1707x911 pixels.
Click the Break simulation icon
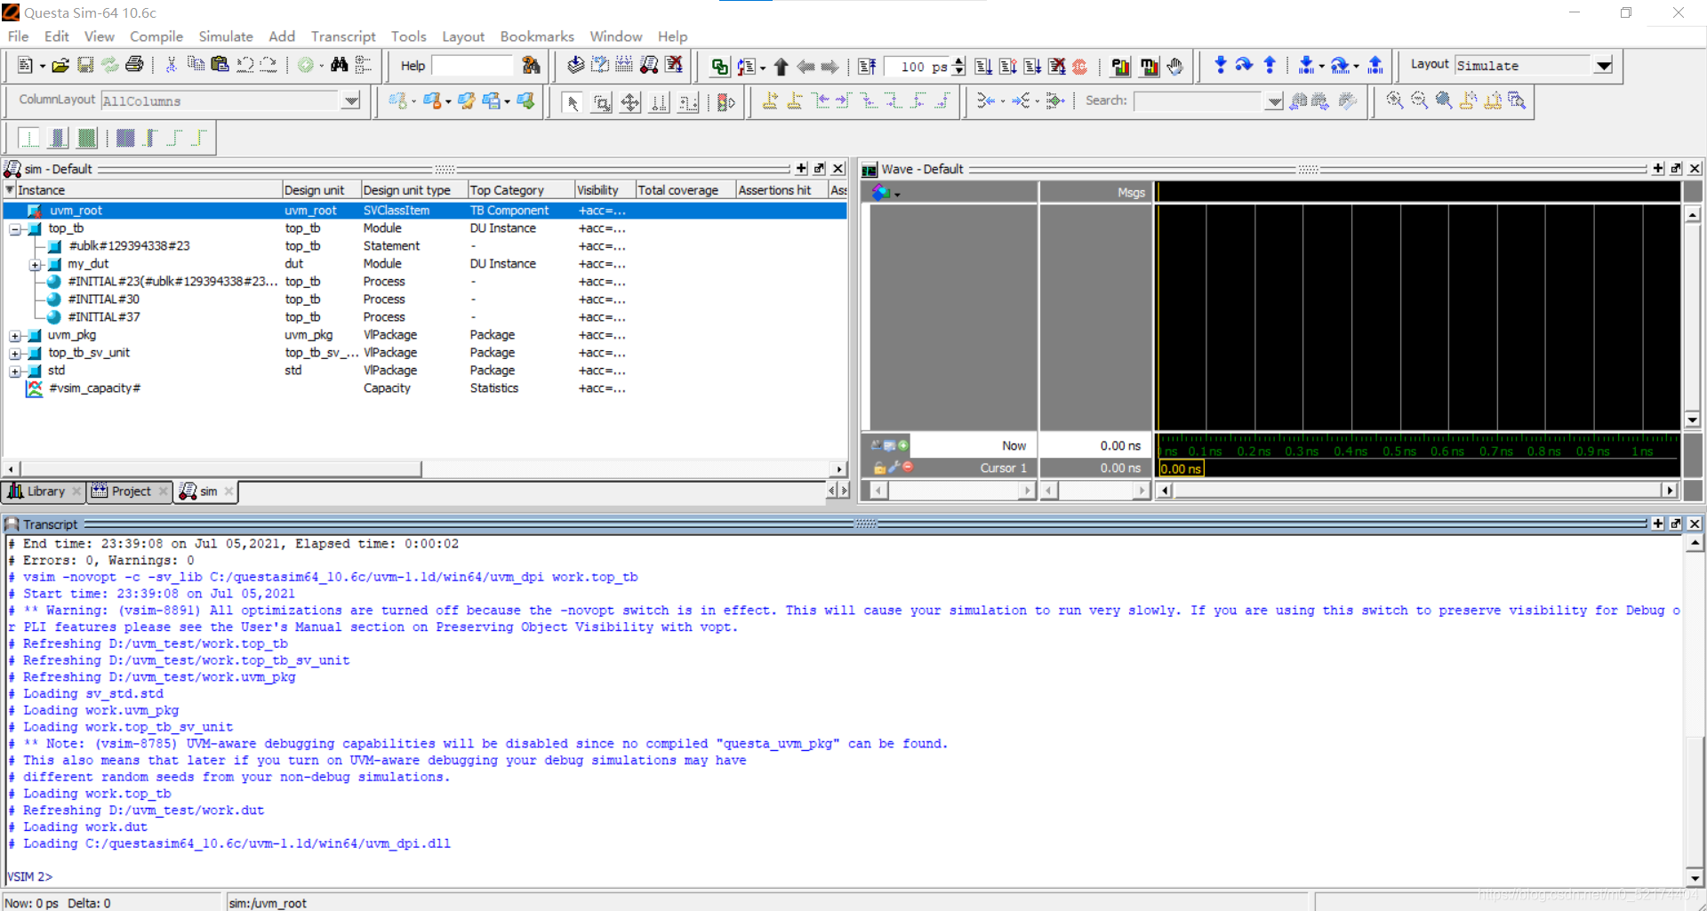[x=1056, y=67]
